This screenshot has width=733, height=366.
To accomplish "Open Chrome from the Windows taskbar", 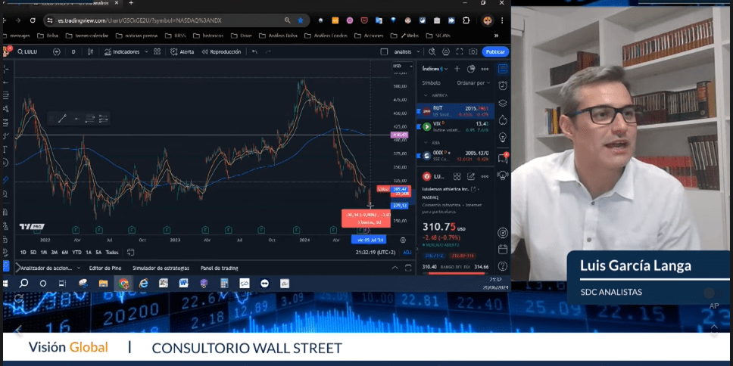I will [123, 284].
